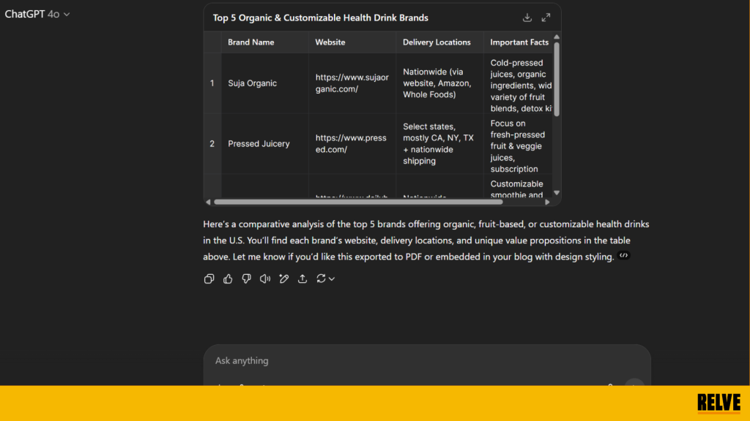
Task: Click the table vertical scrollbar thumb
Action: click(x=557, y=79)
